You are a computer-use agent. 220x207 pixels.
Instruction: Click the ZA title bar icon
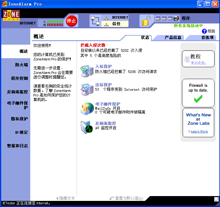[x=5, y=4]
